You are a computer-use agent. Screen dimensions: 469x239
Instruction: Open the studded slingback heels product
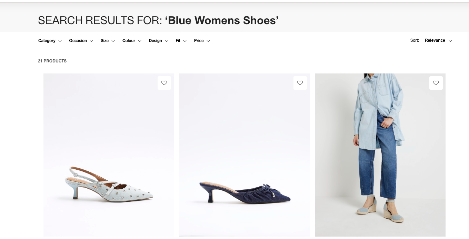pyautogui.click(x=109, y=155)
